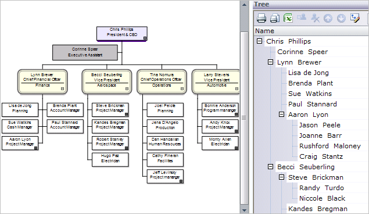The image size is (369, 214).
Task: Click the edit chart structure icon
Action: coord(355,18)
